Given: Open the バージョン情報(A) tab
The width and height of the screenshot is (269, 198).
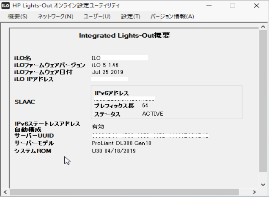Looking at the screenshot, I should (x=172, y=16).
